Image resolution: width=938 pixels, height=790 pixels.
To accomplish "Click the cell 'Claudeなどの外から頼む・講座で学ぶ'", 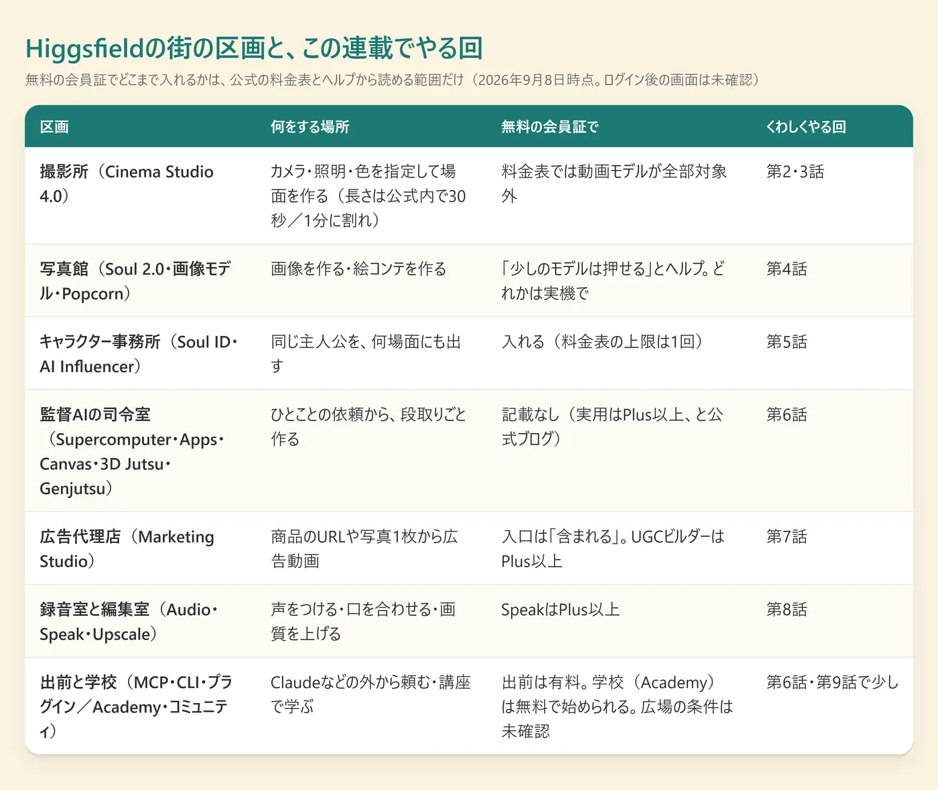I will pos(371,706).
